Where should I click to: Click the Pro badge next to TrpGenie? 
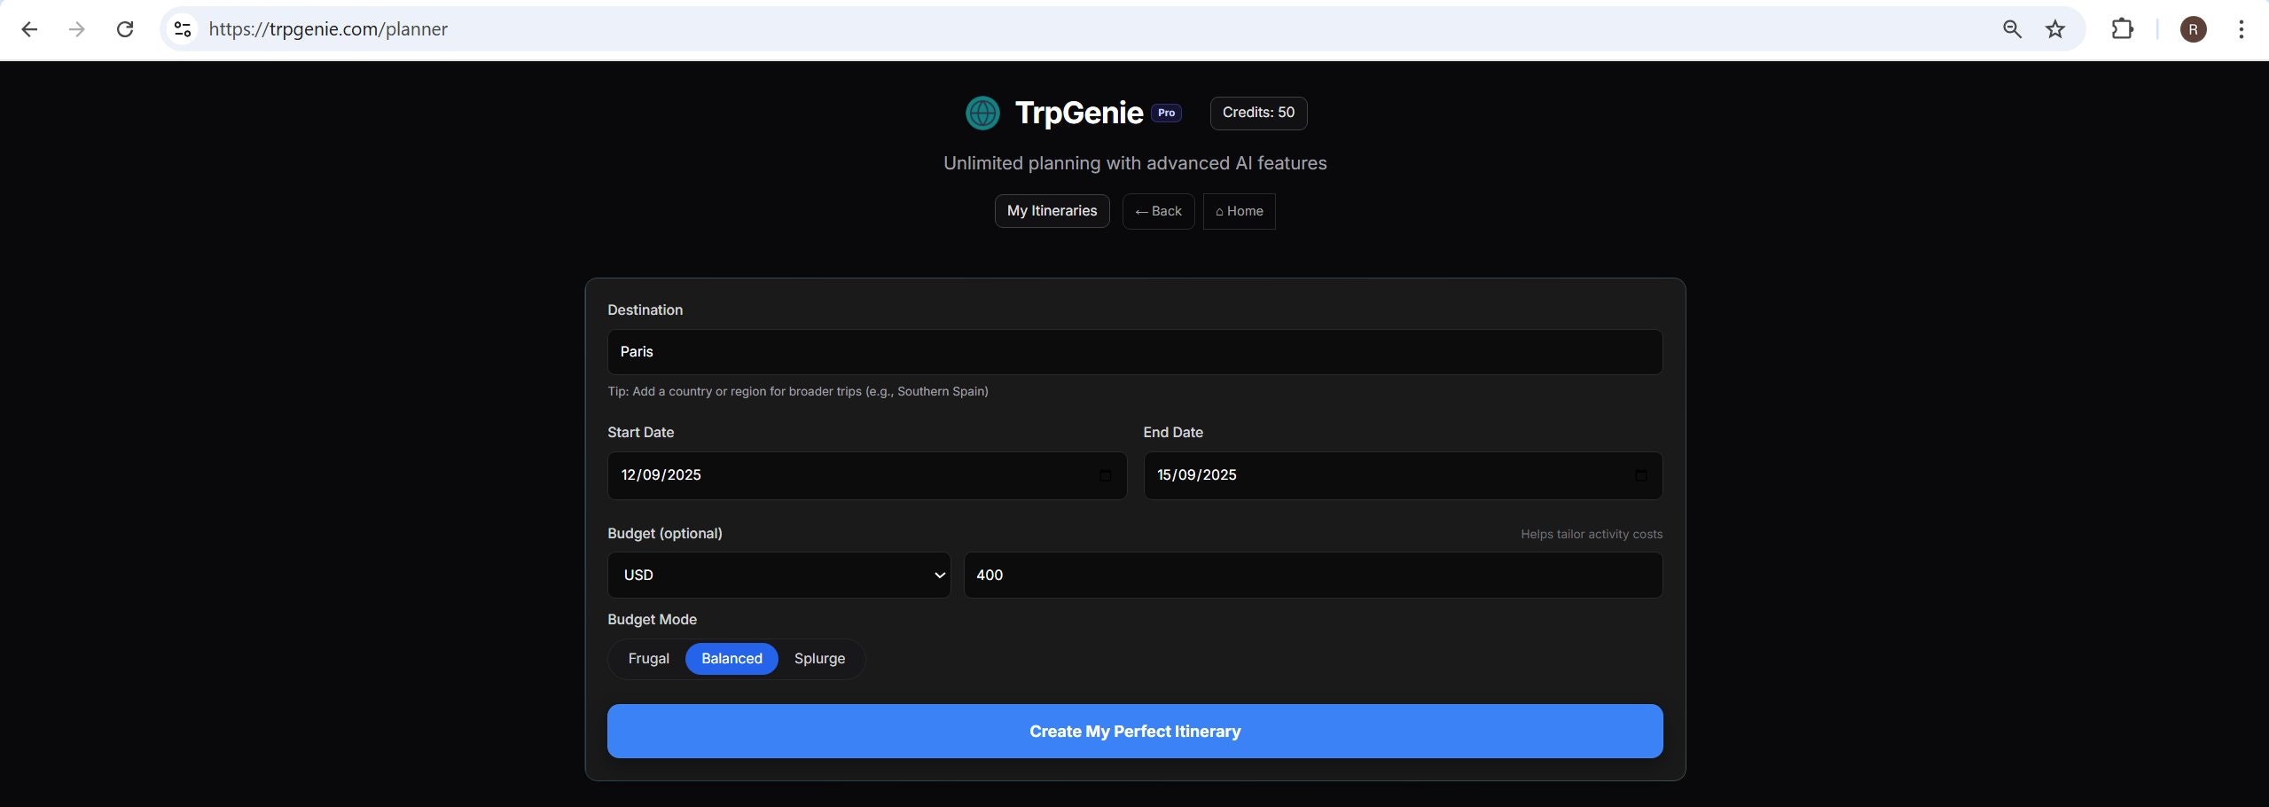point(1166,113)
